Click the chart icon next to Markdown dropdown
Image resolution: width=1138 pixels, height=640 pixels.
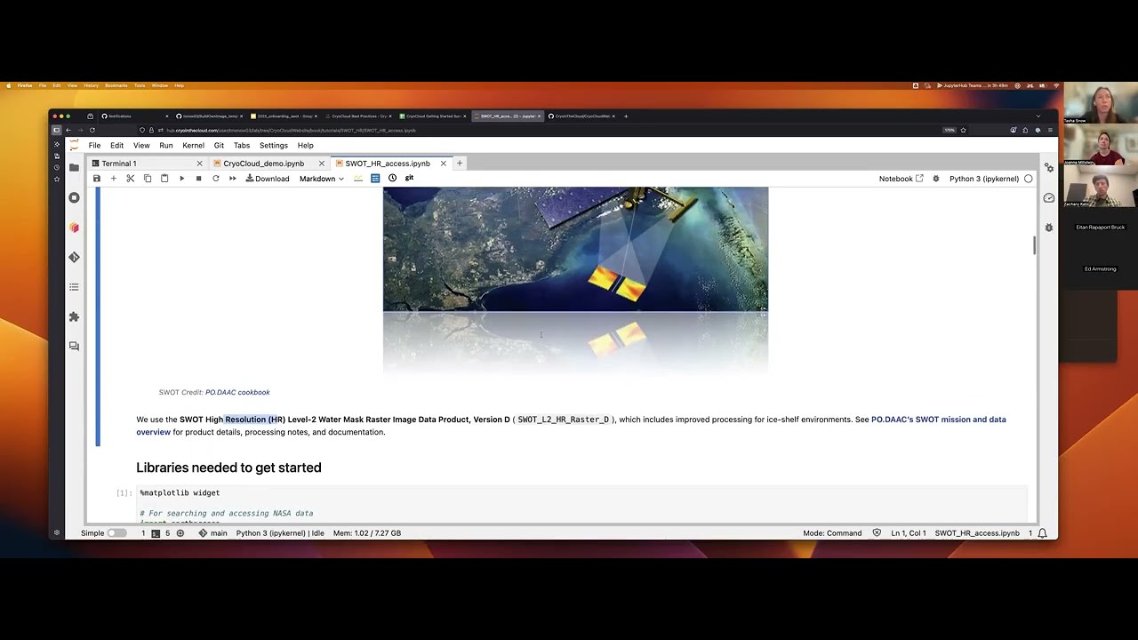358,179
